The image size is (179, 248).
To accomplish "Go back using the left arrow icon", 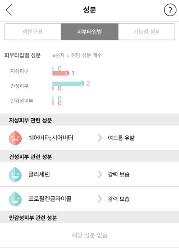I will pyautogui.click(x=9, y=10).
